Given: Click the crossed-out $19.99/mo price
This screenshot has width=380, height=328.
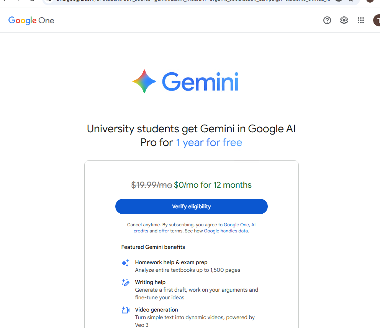Looking at the screenshot, I should tap(151, 185).
